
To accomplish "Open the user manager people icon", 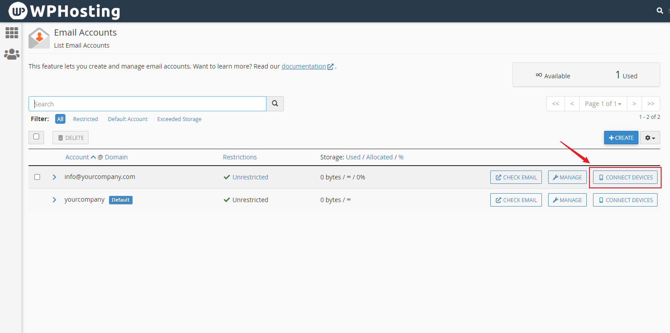I will pyautogui.click(x=12, y=54).
